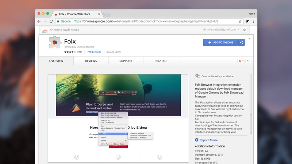Viewport: 292px width, 164px height.
Task: Open the Productivity category link
Action: tap(94, 52)
